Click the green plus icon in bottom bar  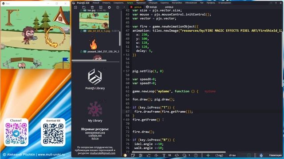pyautogui.click(x=208, y=155)
